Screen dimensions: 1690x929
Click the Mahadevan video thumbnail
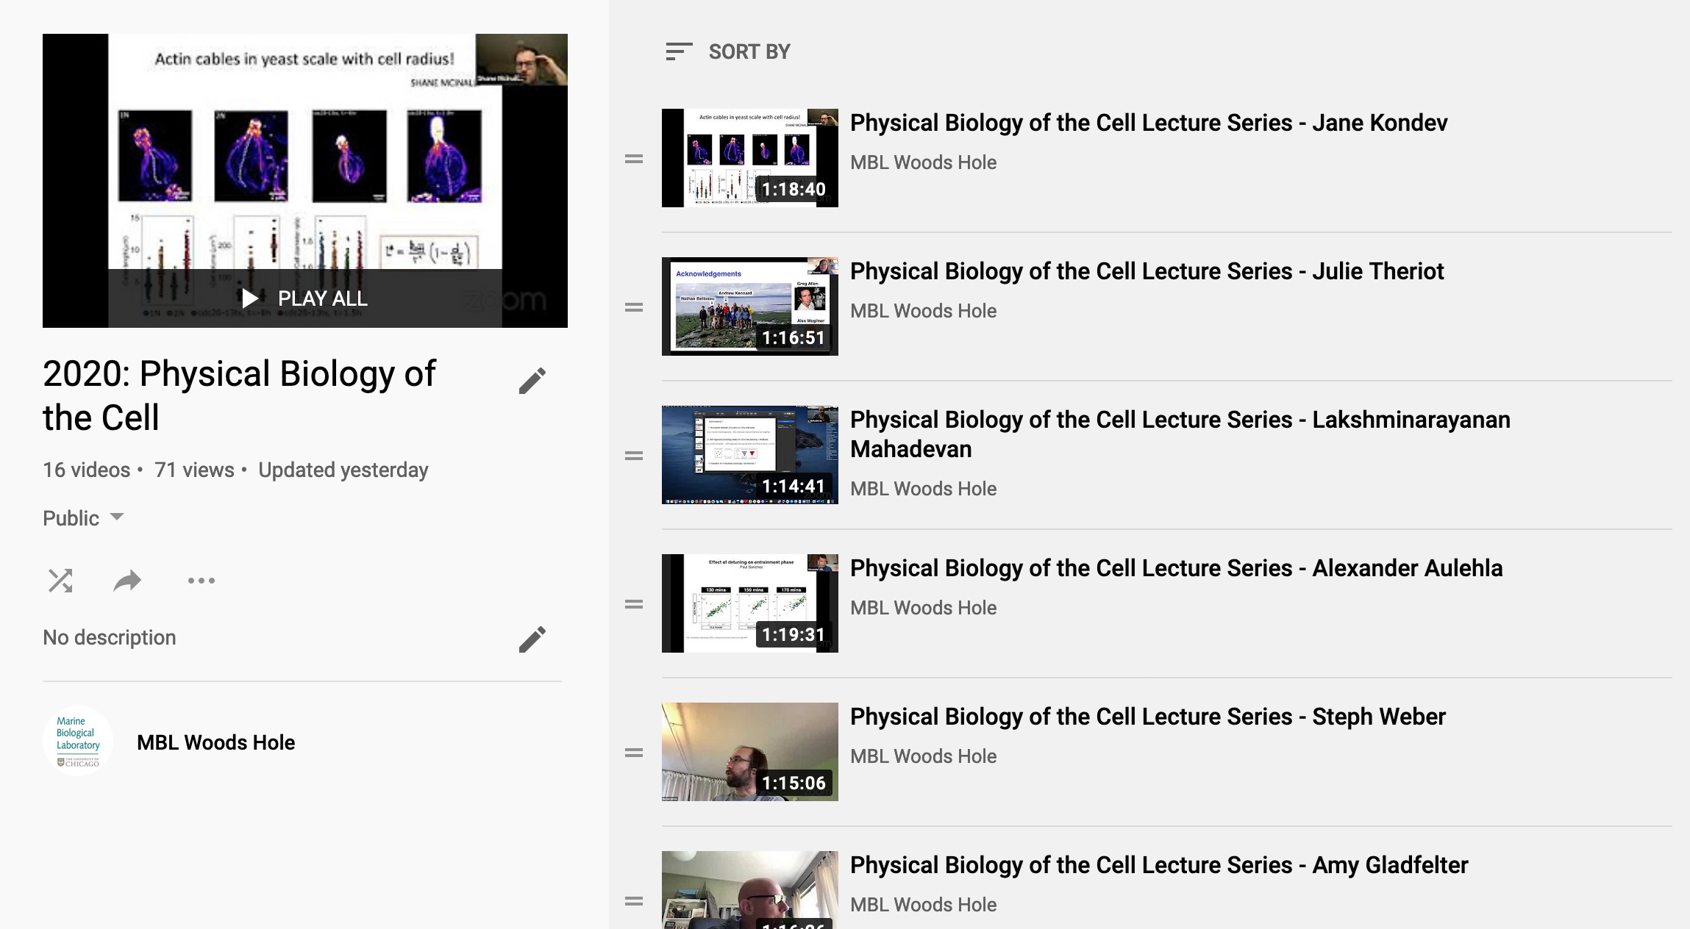(749, 455)
